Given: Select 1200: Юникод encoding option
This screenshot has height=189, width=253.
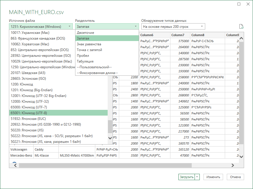Looking at the screenshot, I should pyautogui.click(x=58, y=84).
